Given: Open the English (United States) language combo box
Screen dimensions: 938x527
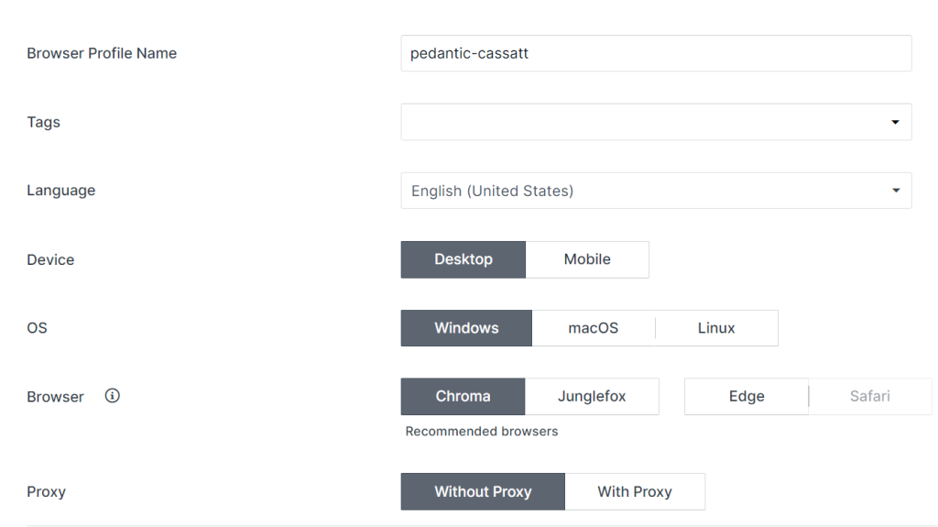Looking at the screenshot, I should (x=656, y=191).
